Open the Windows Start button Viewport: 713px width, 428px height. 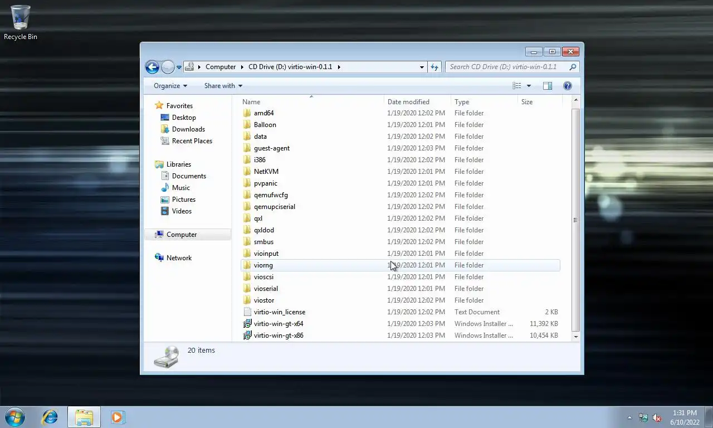click(x=14, y=417)
